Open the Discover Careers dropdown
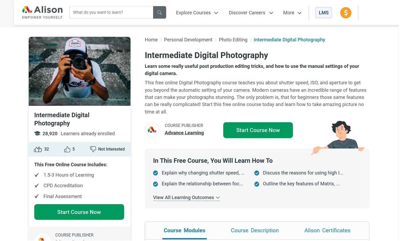Screen dimensions: 400x241 point(250,12)
